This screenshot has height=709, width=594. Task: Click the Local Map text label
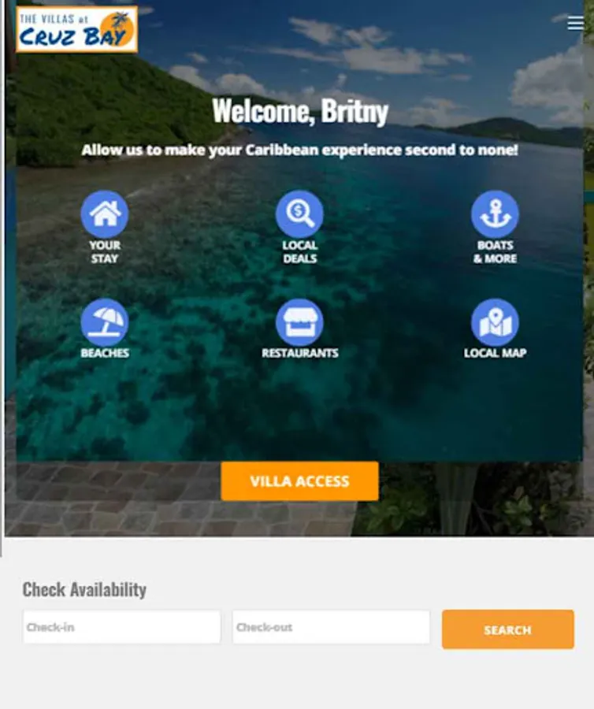tap(495, 353)
